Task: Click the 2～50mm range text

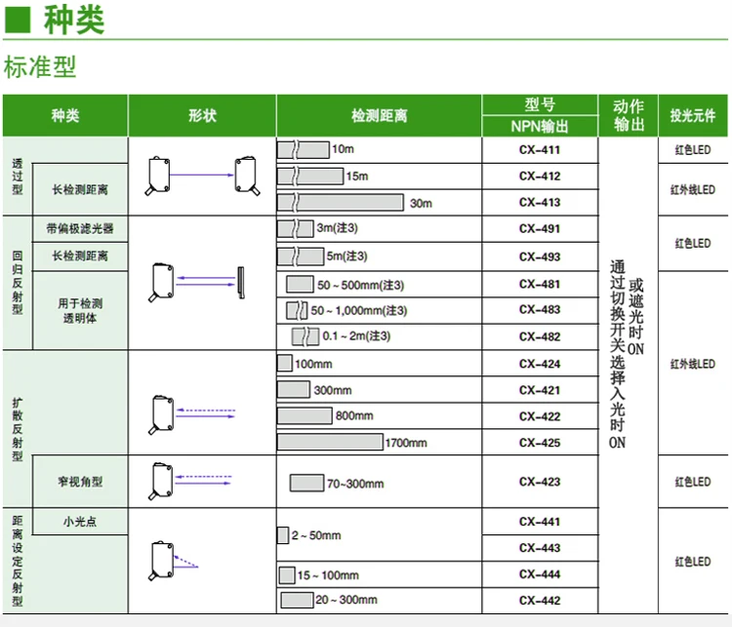Action: pos(316,535)
